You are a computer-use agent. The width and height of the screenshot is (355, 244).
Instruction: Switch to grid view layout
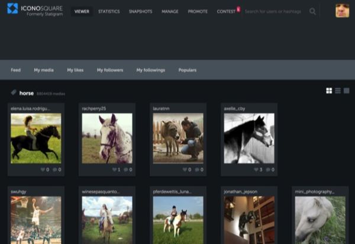pos(329,91)
